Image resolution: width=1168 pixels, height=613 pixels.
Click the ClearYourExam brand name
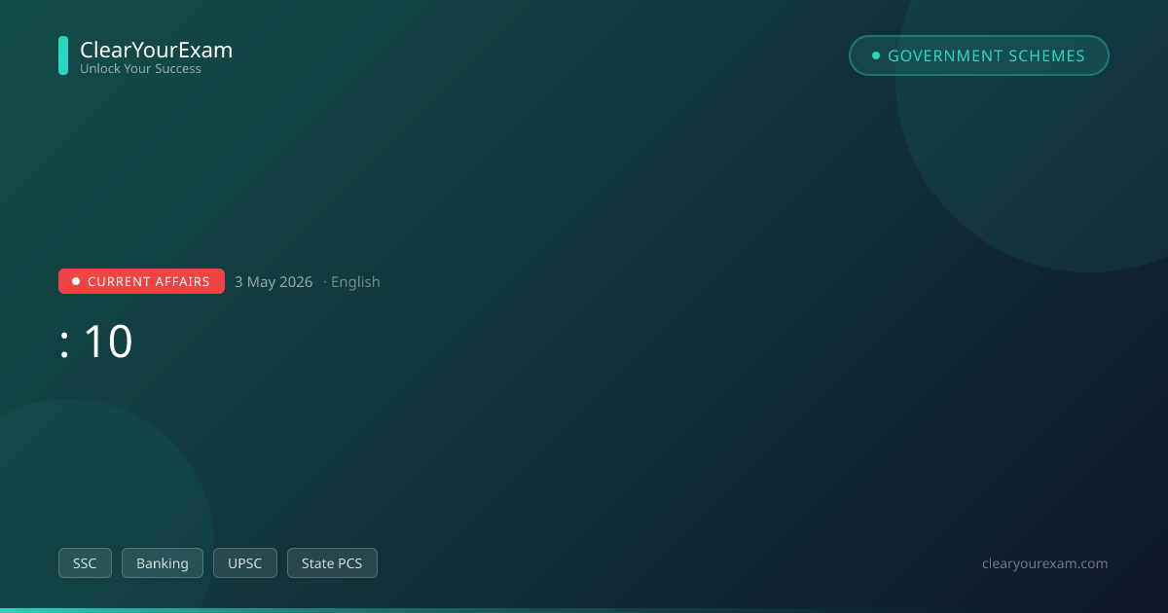coord(156,50)
